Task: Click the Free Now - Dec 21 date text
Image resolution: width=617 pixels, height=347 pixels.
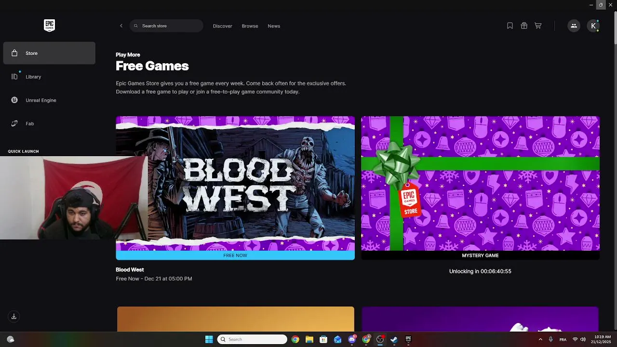Action: (x=154, y=279)
